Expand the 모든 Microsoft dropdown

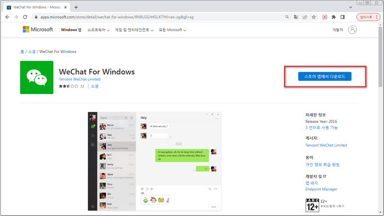(172, 30)
